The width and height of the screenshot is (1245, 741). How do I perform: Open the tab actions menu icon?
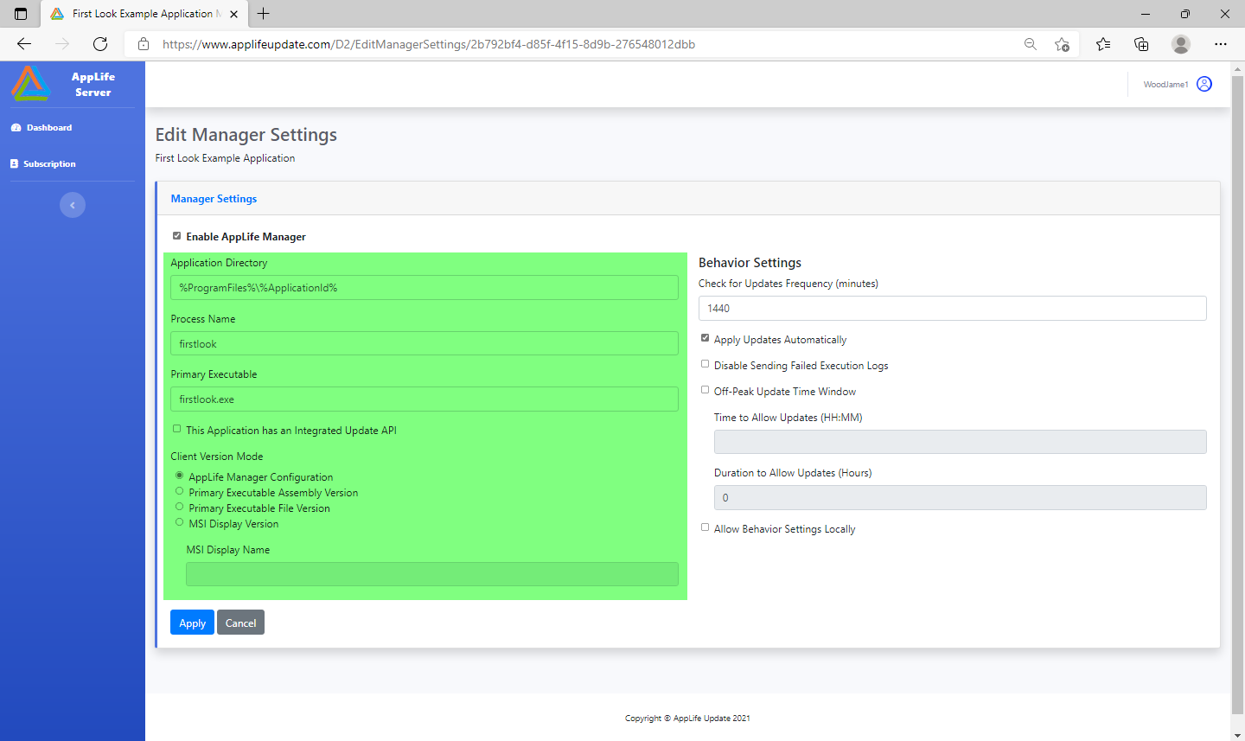click(x=21, y=14)
